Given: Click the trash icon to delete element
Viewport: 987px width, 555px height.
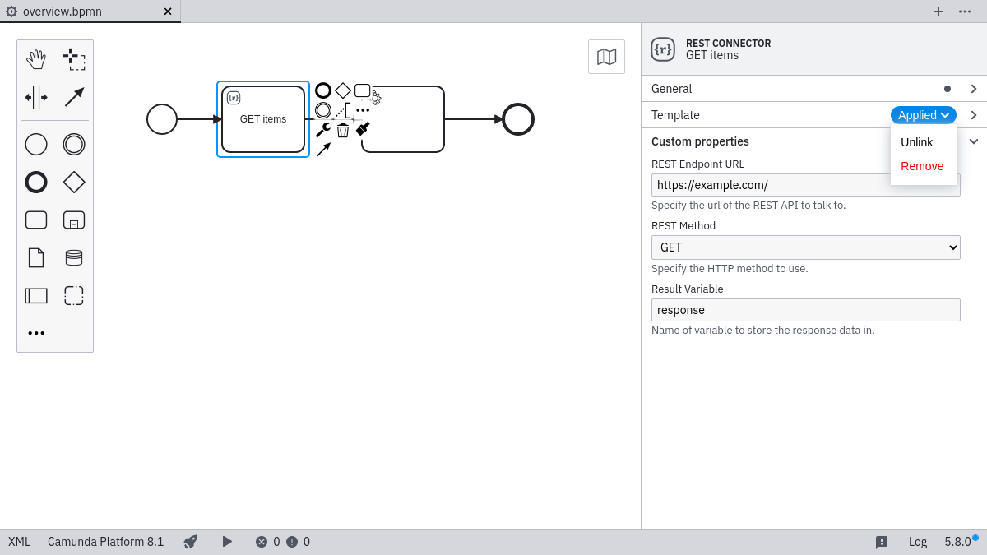Looking at the screenshot, I should [343, 130].
